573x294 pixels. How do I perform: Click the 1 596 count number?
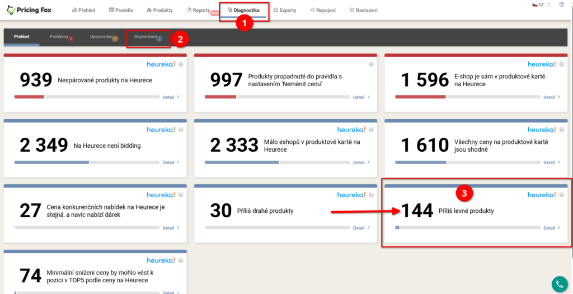[425, 80]
